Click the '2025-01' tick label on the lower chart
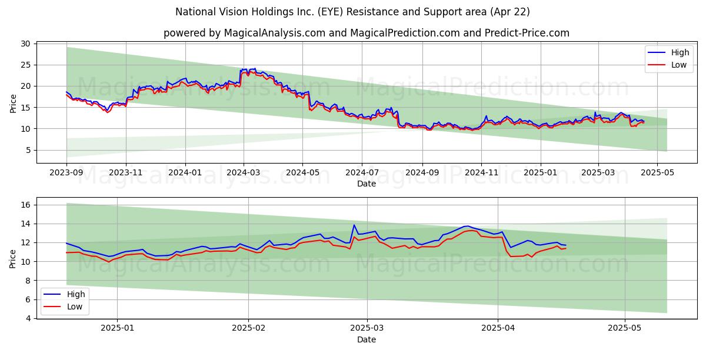This screenshot has width=706, height=353. (x=118, y=328)
